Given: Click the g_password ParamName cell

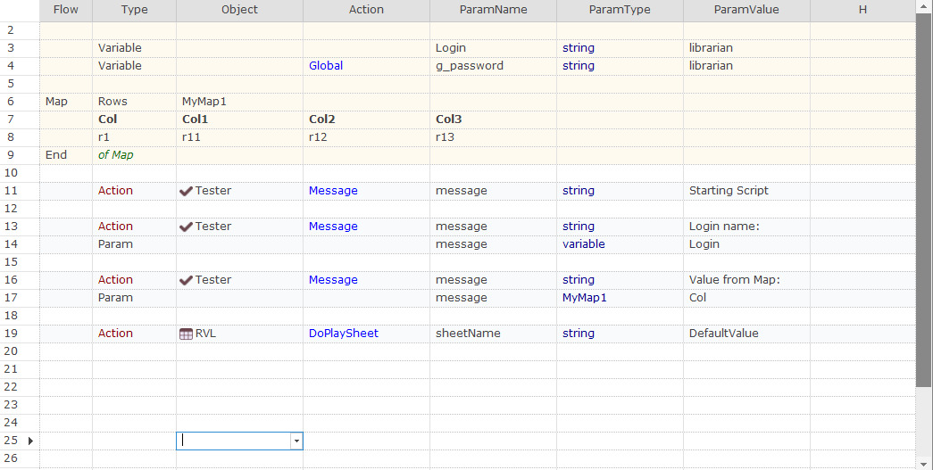Looking at the screenshot, I should pos(493,66).
